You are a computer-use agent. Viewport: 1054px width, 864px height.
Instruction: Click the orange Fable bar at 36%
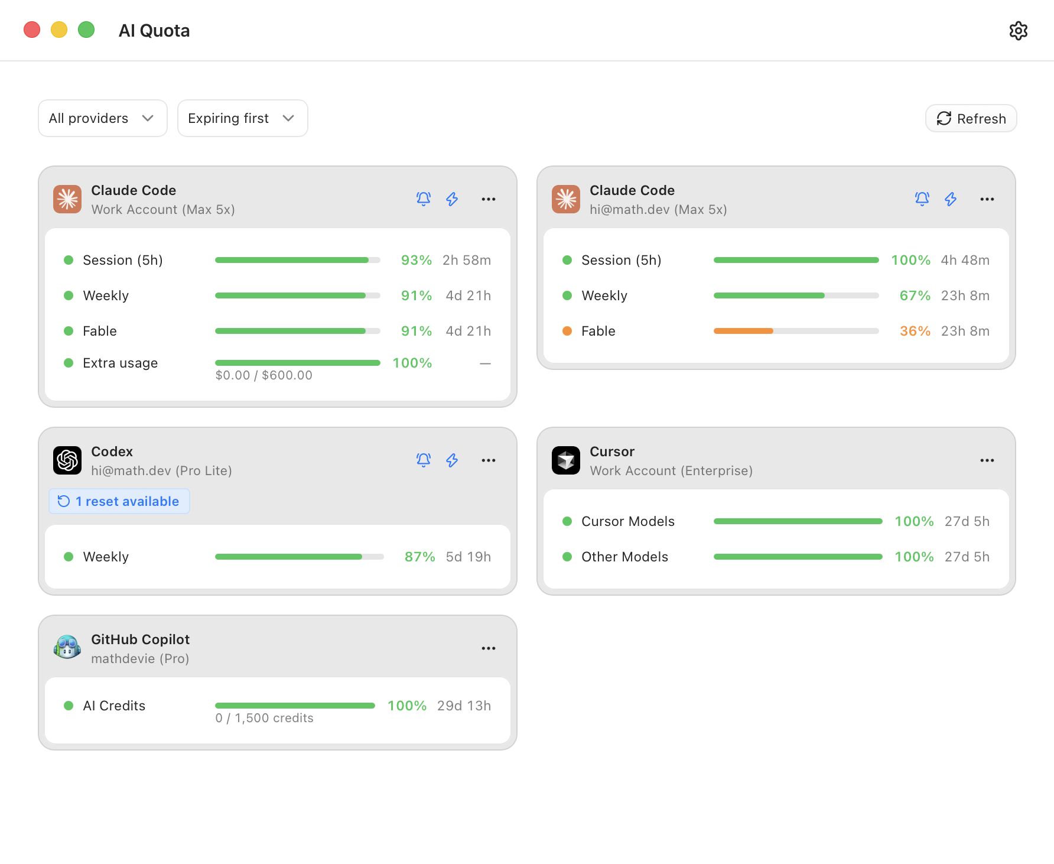pos(796,331)
